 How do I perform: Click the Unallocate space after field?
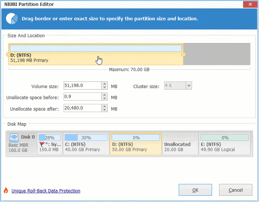tap(82, 108)
